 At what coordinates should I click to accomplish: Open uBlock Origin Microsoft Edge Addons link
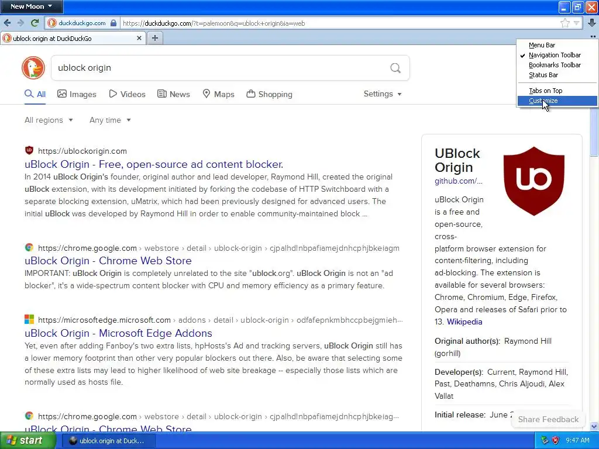tap(118, 333)
